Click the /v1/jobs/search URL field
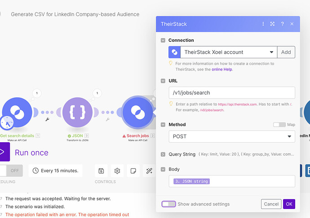This screenshot has width=310, height=218. 232,92
